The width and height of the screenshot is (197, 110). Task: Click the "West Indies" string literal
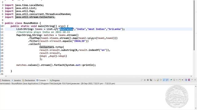pos(97,29)
